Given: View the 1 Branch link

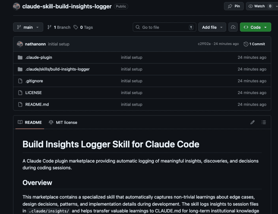Looking at the screenshot, I should (x=59, y=27).
